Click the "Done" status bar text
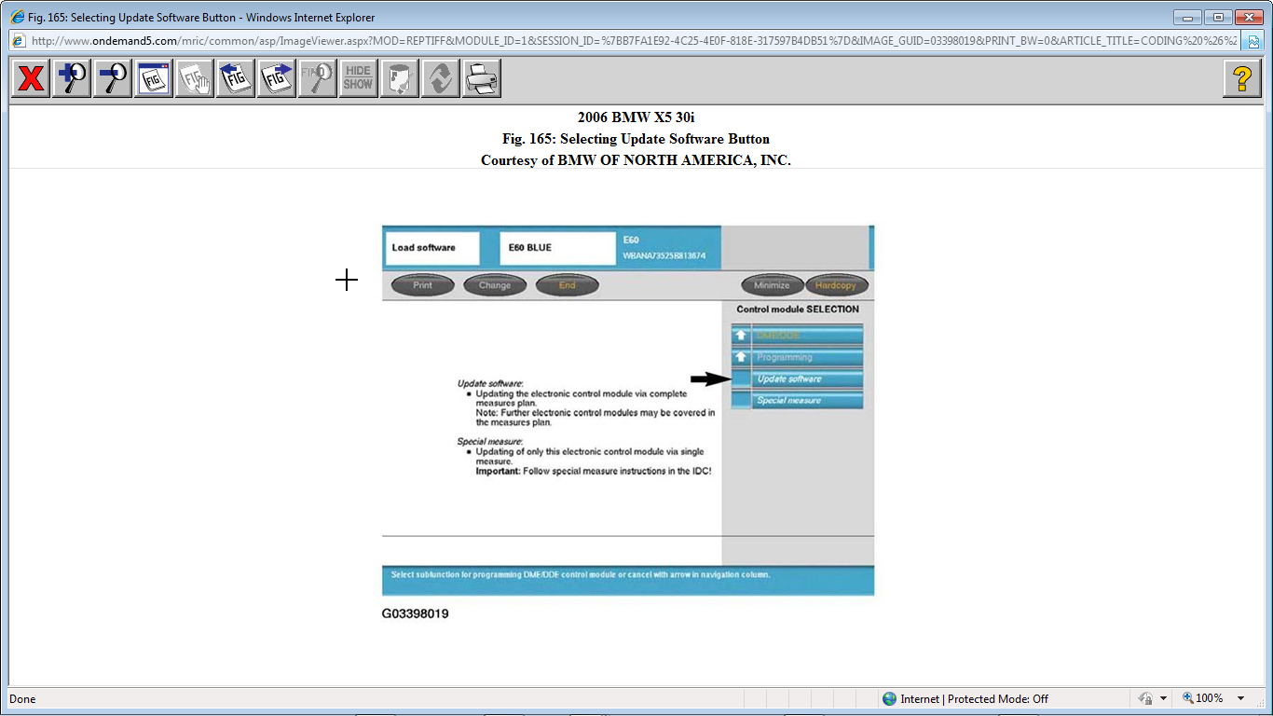Viewport: 1273px width, 716px height. tap(22, 698)
